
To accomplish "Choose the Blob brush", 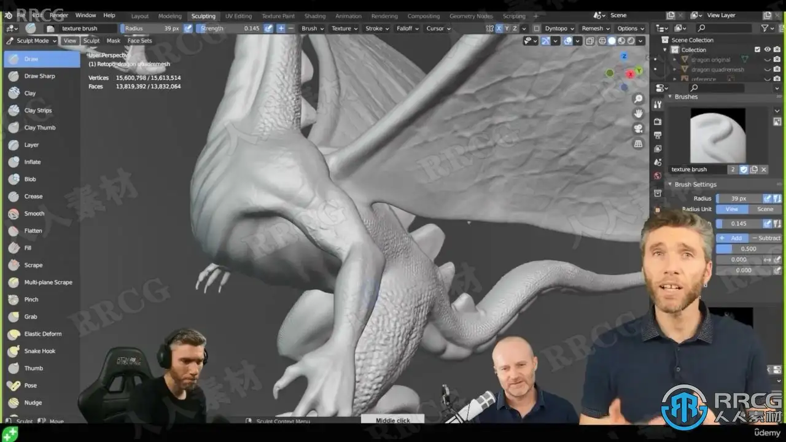I will click(42, 179).
